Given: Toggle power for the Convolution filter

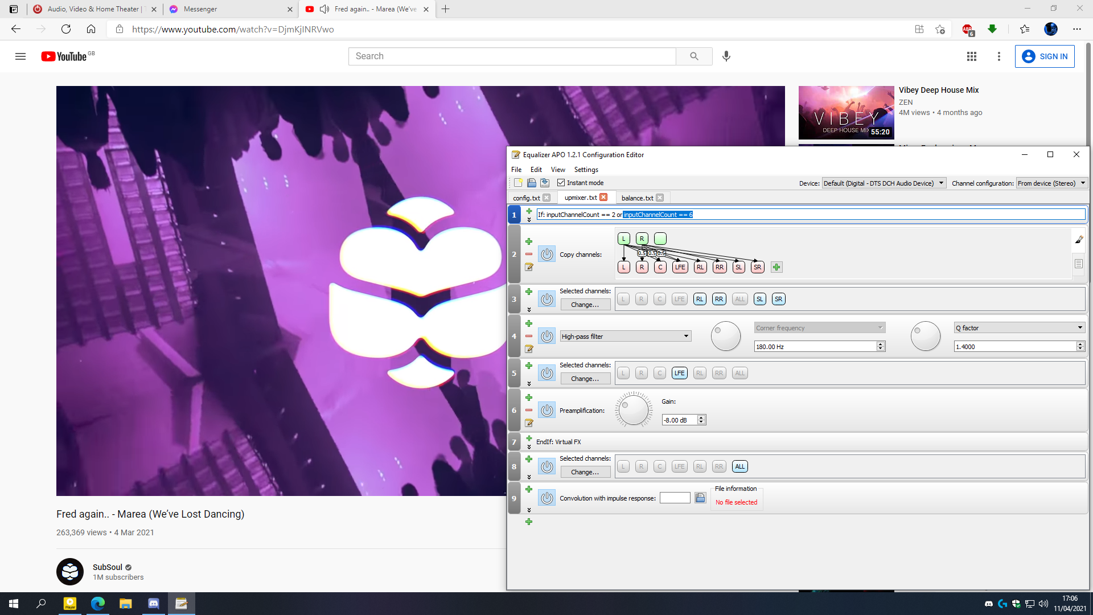Looking at the screenshot, I should 547,498.
